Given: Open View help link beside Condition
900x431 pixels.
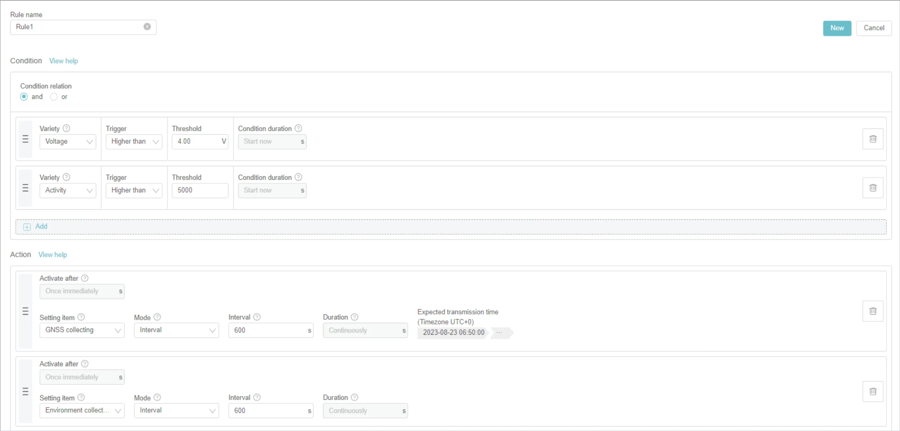Looking at the screenshot, I should tap(63, 61).
